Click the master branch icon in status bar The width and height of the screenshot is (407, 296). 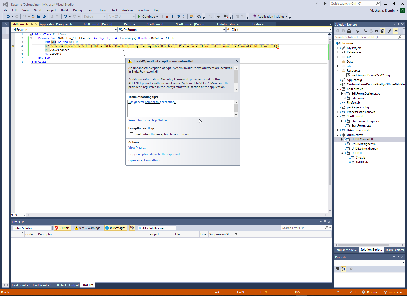(x=385, y=292)
